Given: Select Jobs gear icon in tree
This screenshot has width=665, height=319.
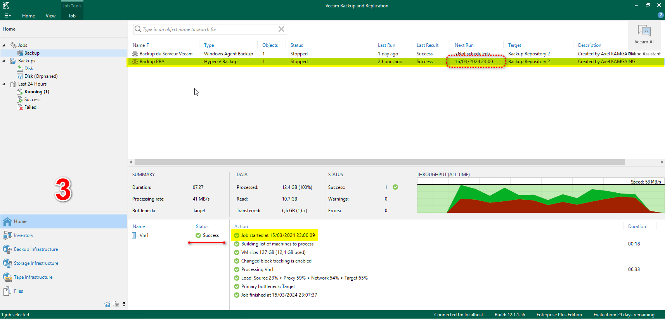Looking at the screenshot, I should (14, 45).
